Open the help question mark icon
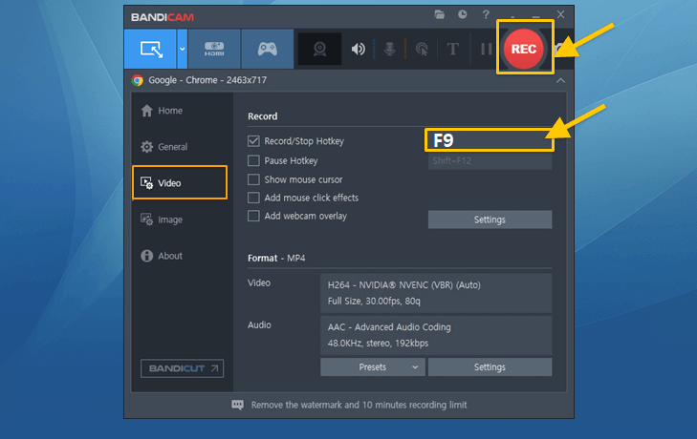The image size is (697, 439). (486, 14)
